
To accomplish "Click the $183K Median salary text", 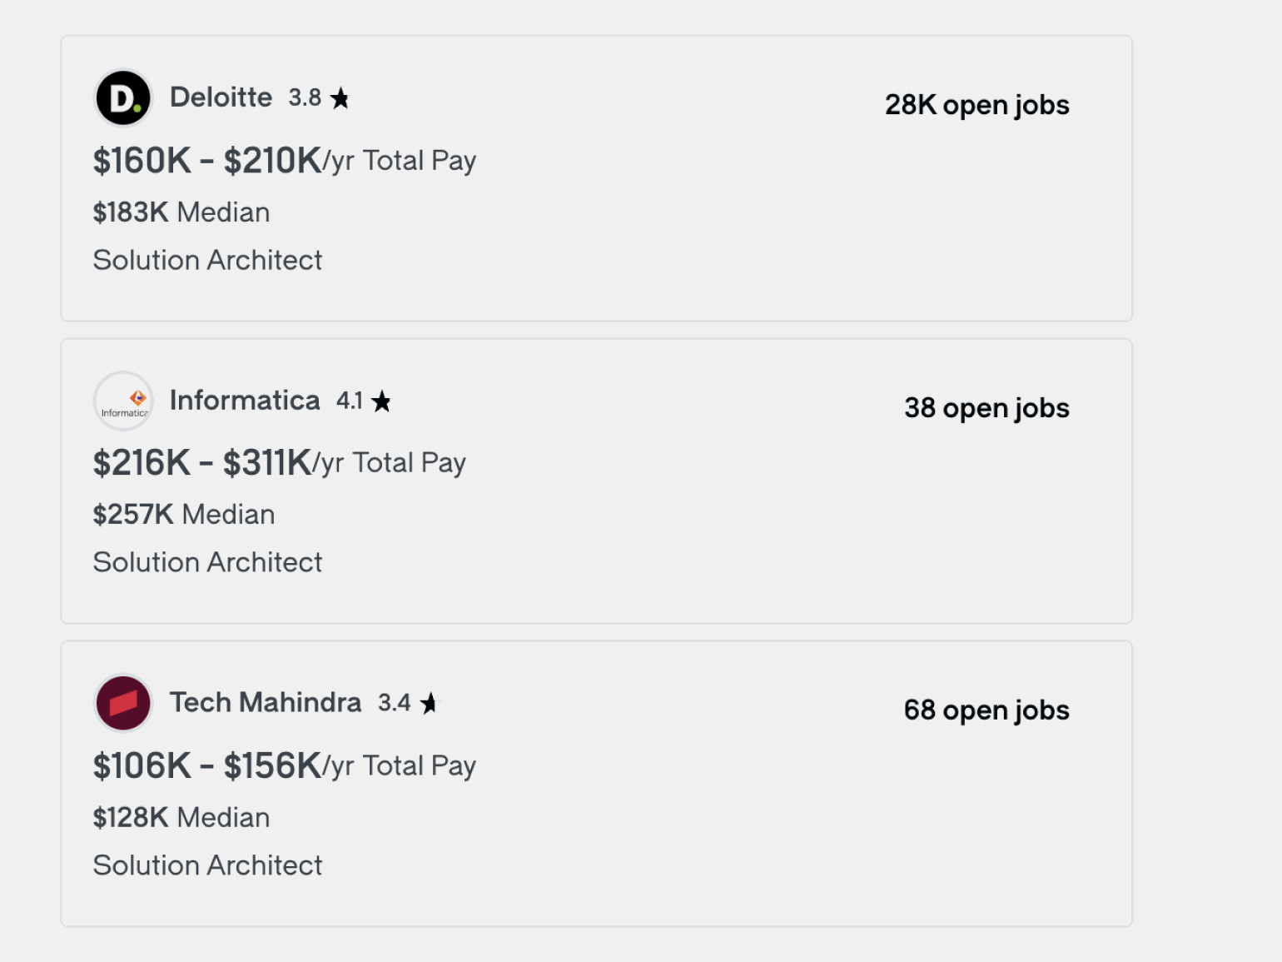I will tap(181, 212).
